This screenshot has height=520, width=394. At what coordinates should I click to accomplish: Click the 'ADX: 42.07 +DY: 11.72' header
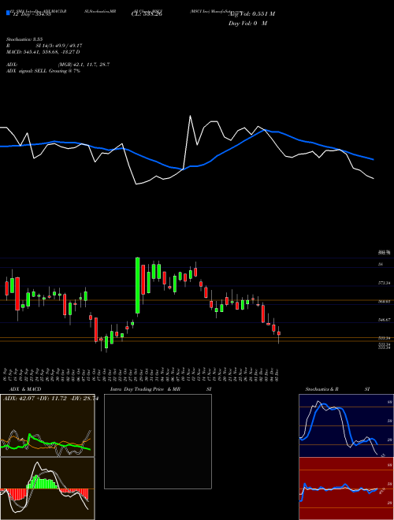pyautogui.click(x=35, y=399)
